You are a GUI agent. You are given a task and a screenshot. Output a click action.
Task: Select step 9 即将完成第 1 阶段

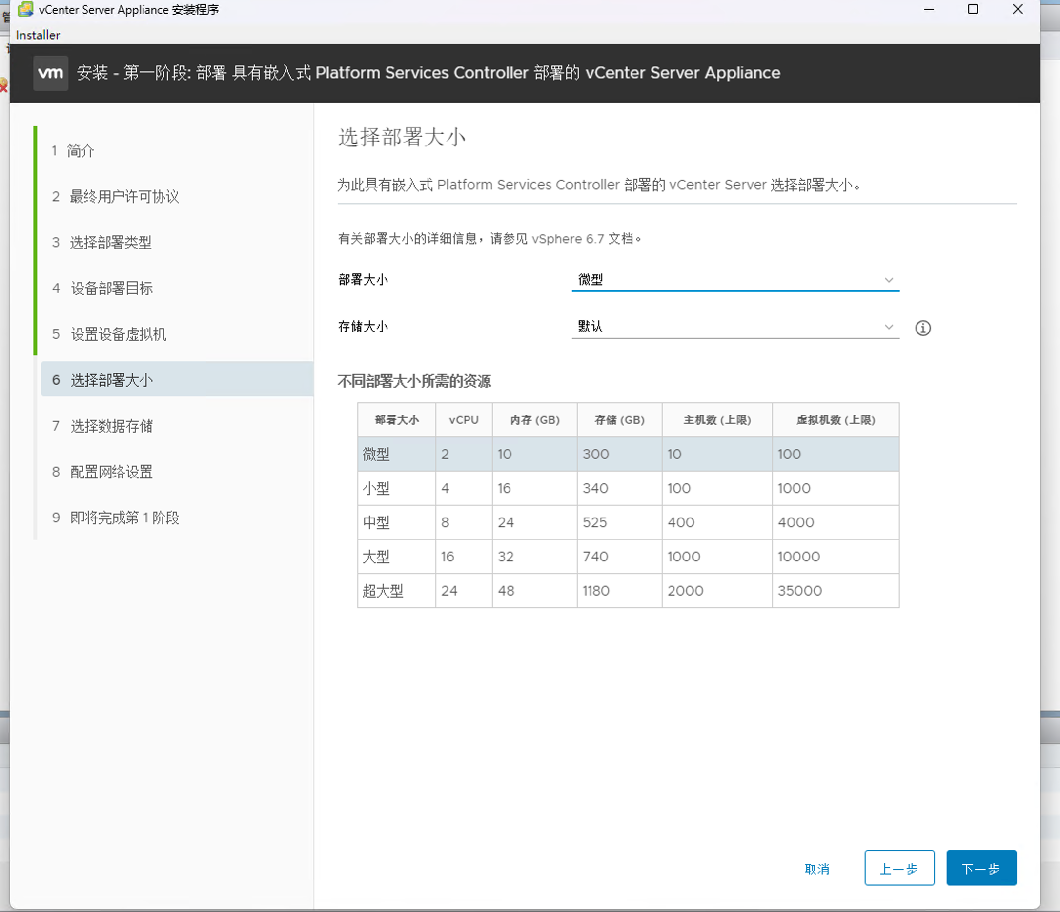point(115,518)
